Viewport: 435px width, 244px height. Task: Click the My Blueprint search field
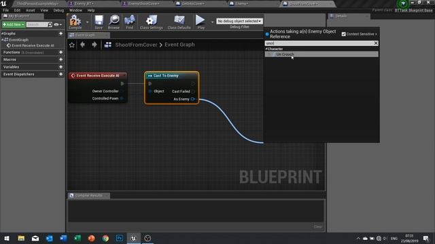click(37, 24)
